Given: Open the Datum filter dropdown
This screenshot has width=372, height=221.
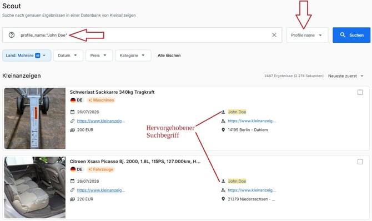Looking at the screenshot, I should pyautogui.click(x=68, y=56).
